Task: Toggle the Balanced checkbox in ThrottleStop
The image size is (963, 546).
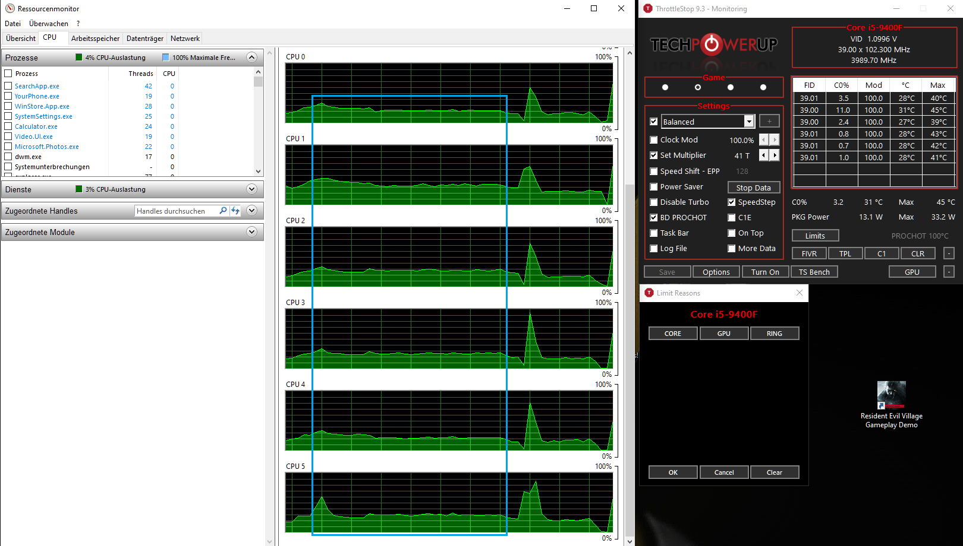Action: [654, 122]
